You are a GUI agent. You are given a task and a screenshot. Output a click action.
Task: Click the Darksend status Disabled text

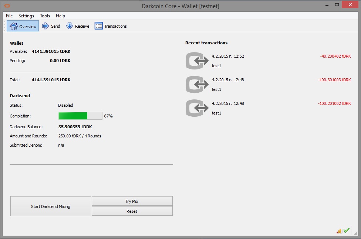pyautogui.click(x=65, y=105)
